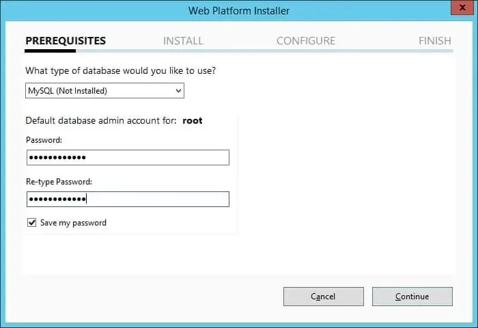Select the FINISH step tab
The height and width of the screenshot is (328, 478).
[435, 40]
